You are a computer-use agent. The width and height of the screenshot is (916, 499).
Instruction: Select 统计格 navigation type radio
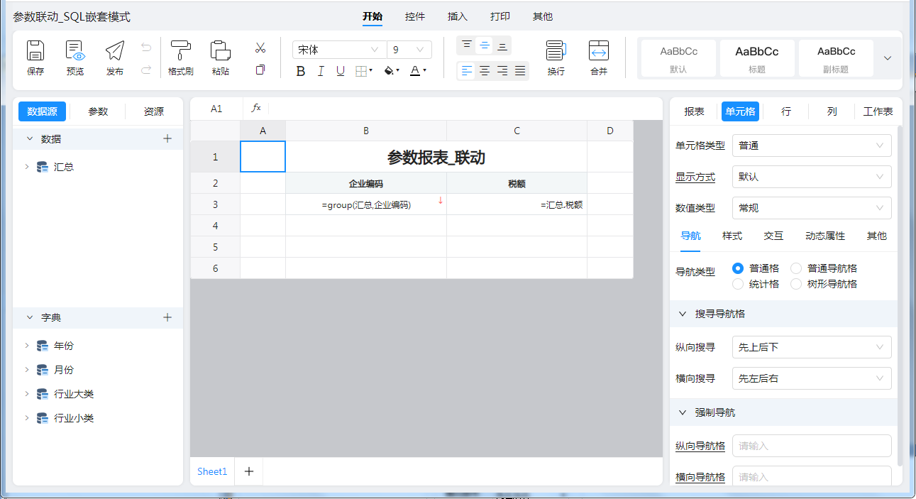tap(738, 284)
